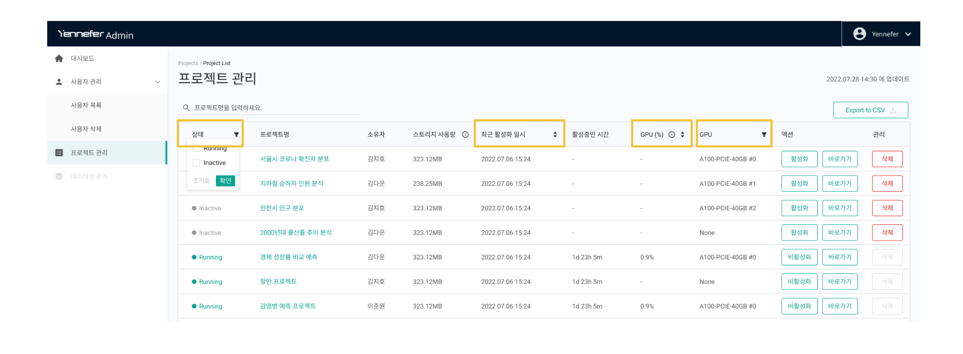Open the status column filter dropdown
This screenshot has width=963, height=354.
pos(236,135)
